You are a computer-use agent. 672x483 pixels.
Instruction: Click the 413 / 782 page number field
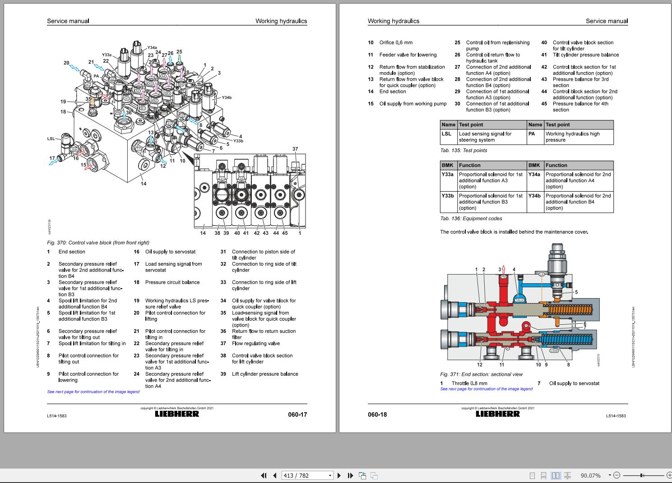pos(303,475)
